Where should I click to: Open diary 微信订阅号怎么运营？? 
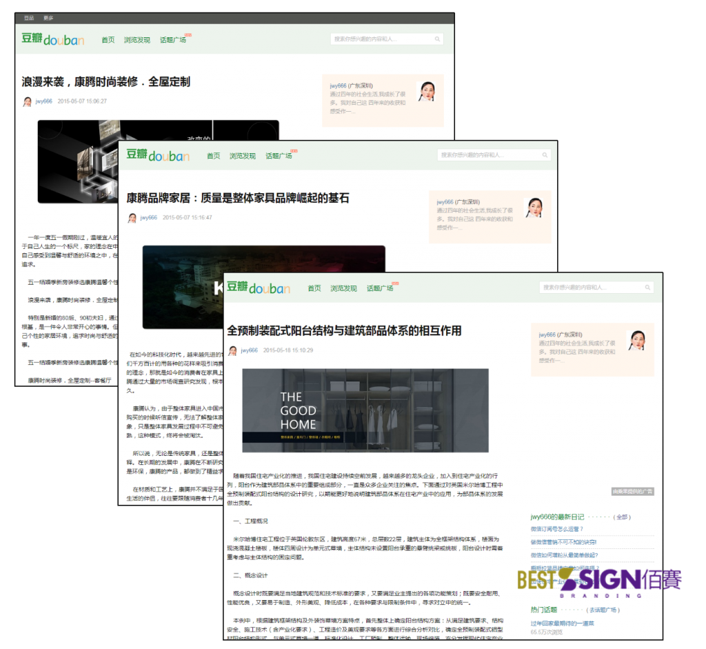(x=556, y=529)
